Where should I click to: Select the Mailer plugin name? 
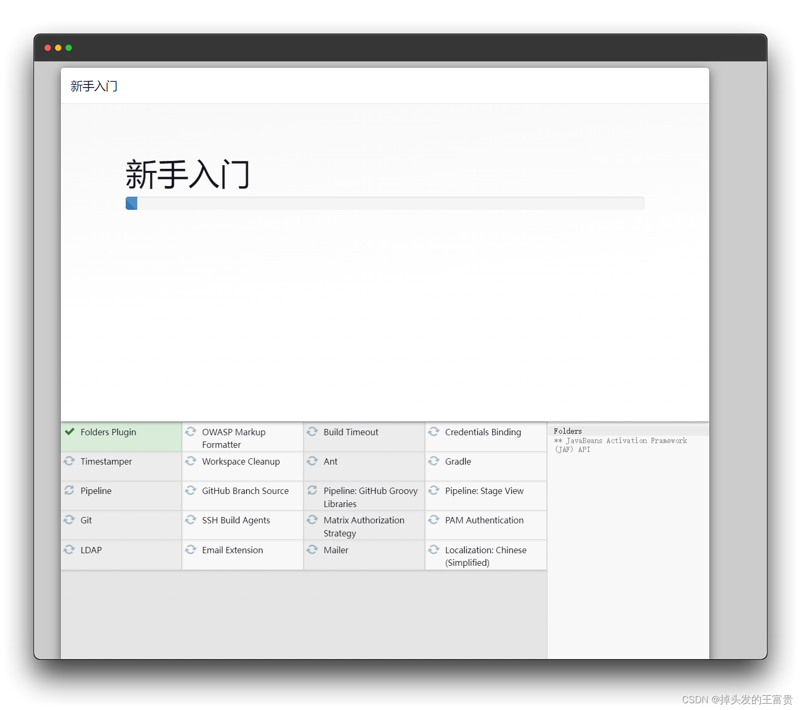[336, 550]
